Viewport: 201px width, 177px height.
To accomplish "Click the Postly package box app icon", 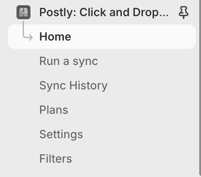I will (23, 12).
